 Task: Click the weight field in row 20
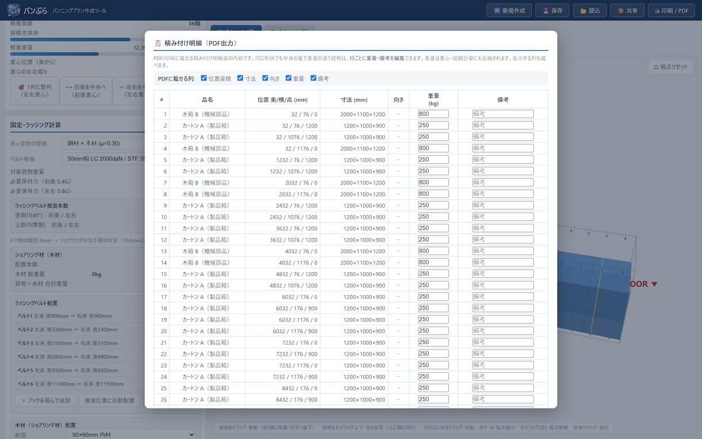click(433, 331)
